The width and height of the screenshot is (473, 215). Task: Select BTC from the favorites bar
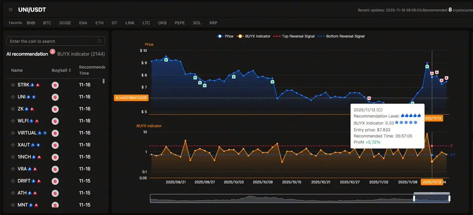point(47,23)
